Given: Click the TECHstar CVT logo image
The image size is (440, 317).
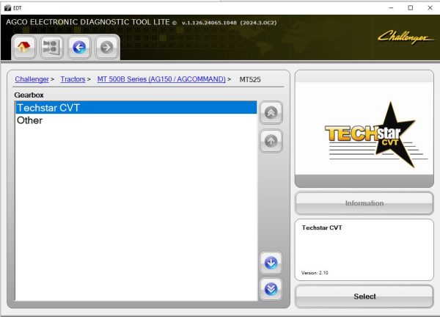Looking at the screenshot, I should pos(376,135).
